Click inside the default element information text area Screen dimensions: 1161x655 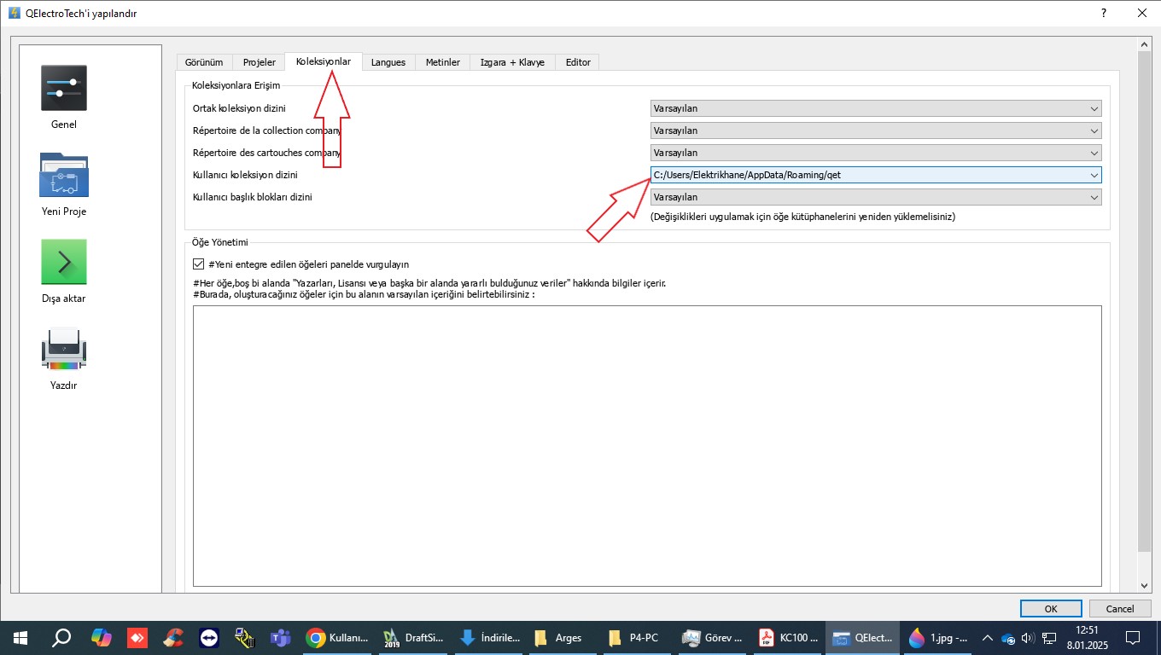coord(647,445)
